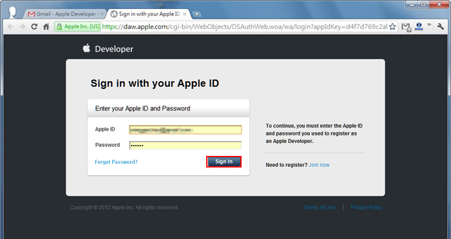Bookmark this page with the star
The height and width of the screenshot is (239, 451).
(392, 27)
